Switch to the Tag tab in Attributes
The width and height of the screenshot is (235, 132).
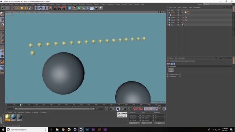point(173,64)
